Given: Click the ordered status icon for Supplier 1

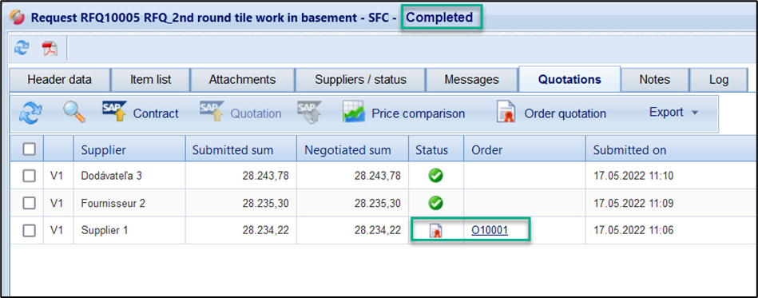Looking at the screenshot, I should [436, 231].
